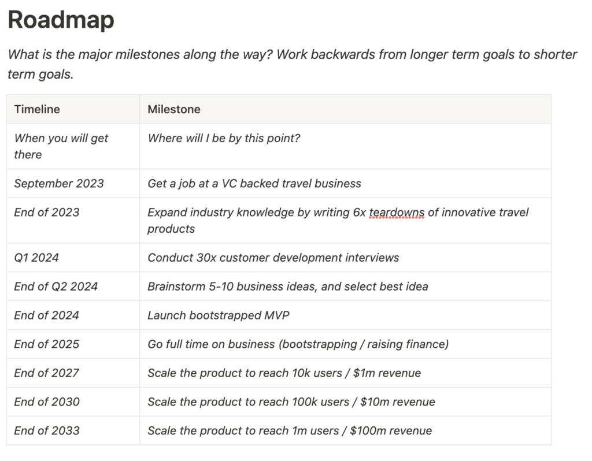The width and height of the screenshot is (592, 461).
Task: Click the 'Go full time on business' cell
Action: click(x=298, y=344)
